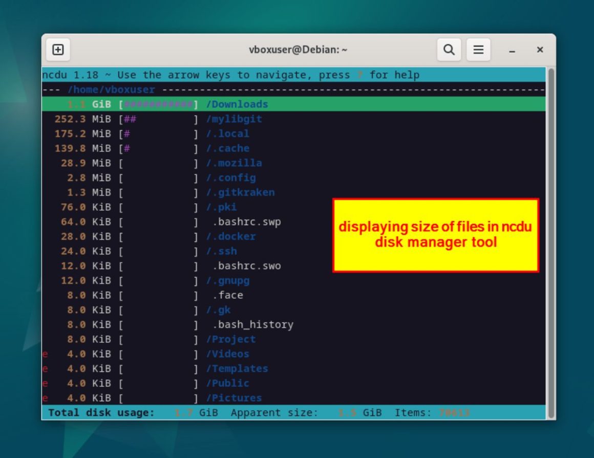This screenshot has width=594, height=458.
Task: Click the /.local directory entry
Action: [228, 134]
